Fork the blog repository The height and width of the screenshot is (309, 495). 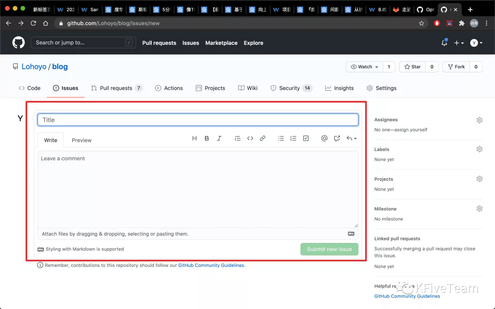coord(456,67)
